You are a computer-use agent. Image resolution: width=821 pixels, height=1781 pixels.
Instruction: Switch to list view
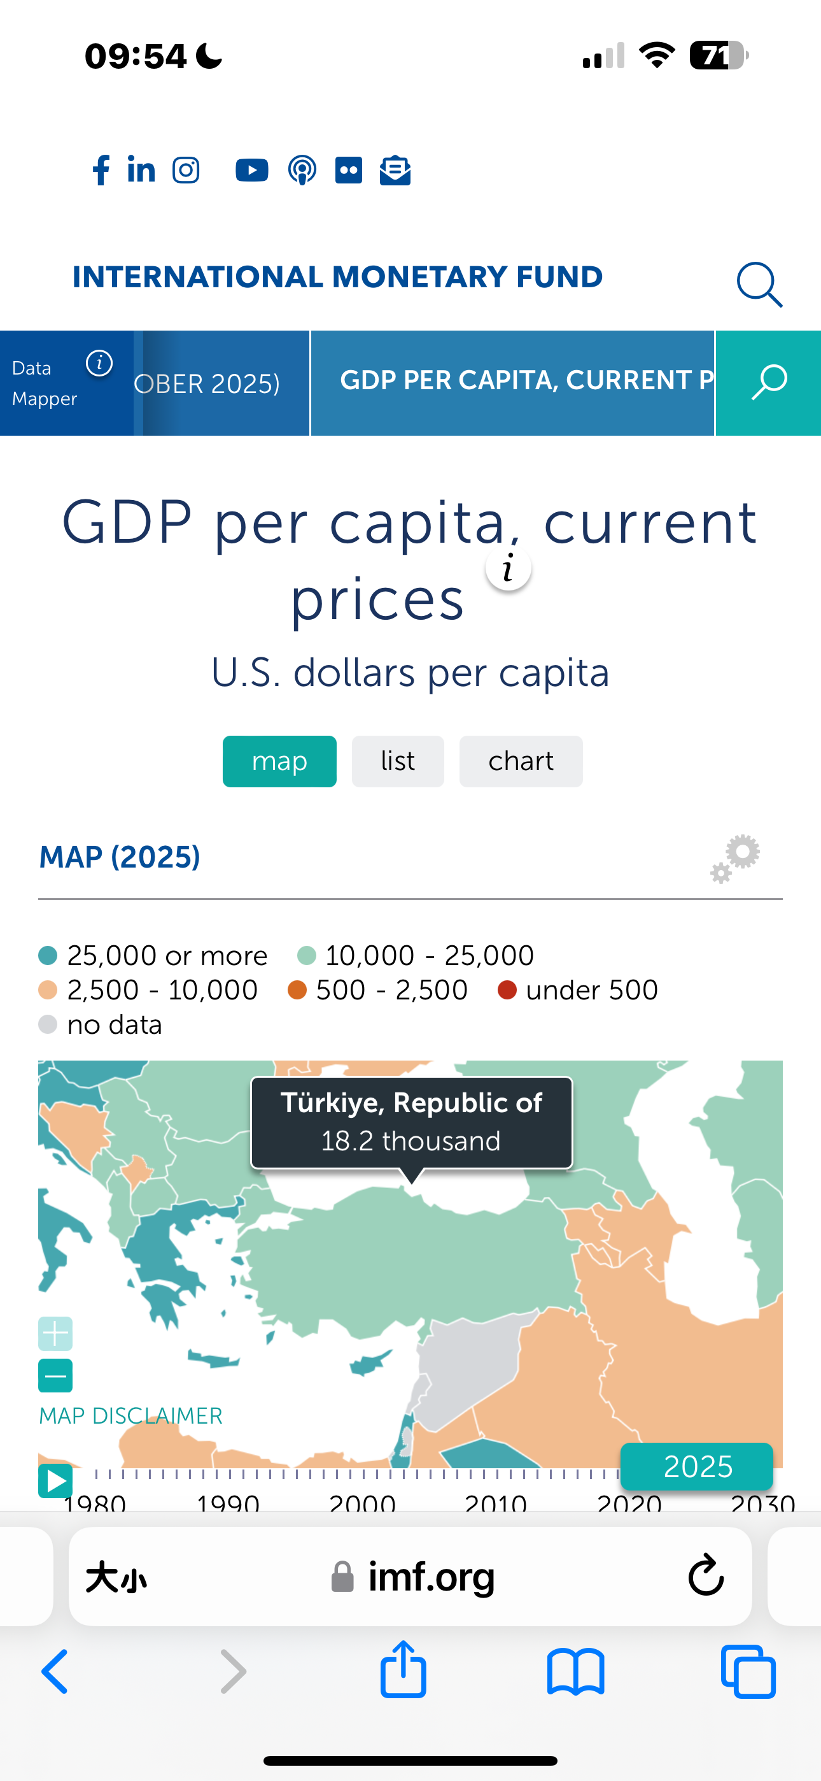pyautogui.click(x=398, y=761)
